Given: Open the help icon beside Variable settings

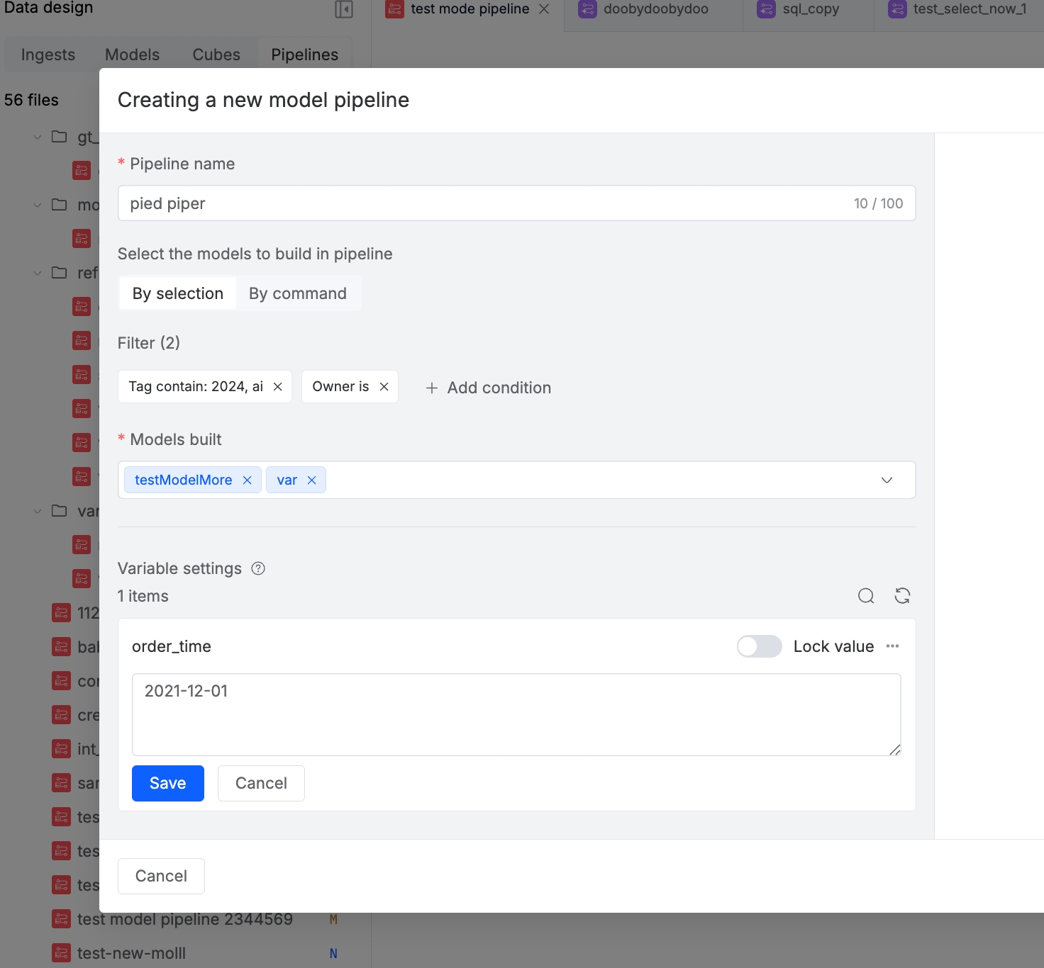Looking at the screenshot, I should [258, 568].
